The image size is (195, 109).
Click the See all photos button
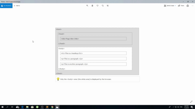(x=6, y=6)
